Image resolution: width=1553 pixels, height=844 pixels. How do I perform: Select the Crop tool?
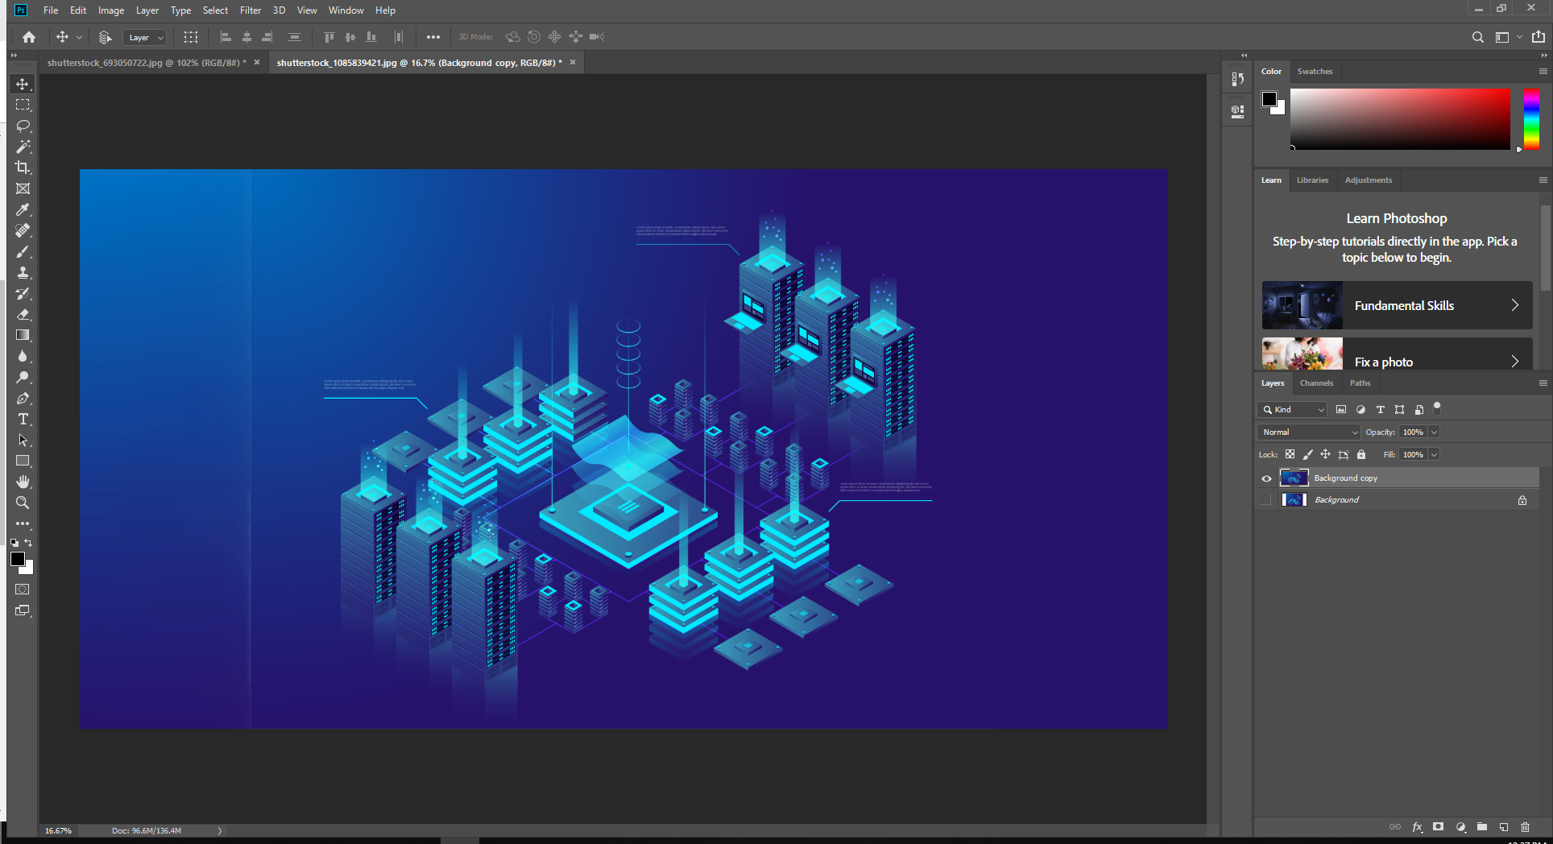tap(23, 168)
